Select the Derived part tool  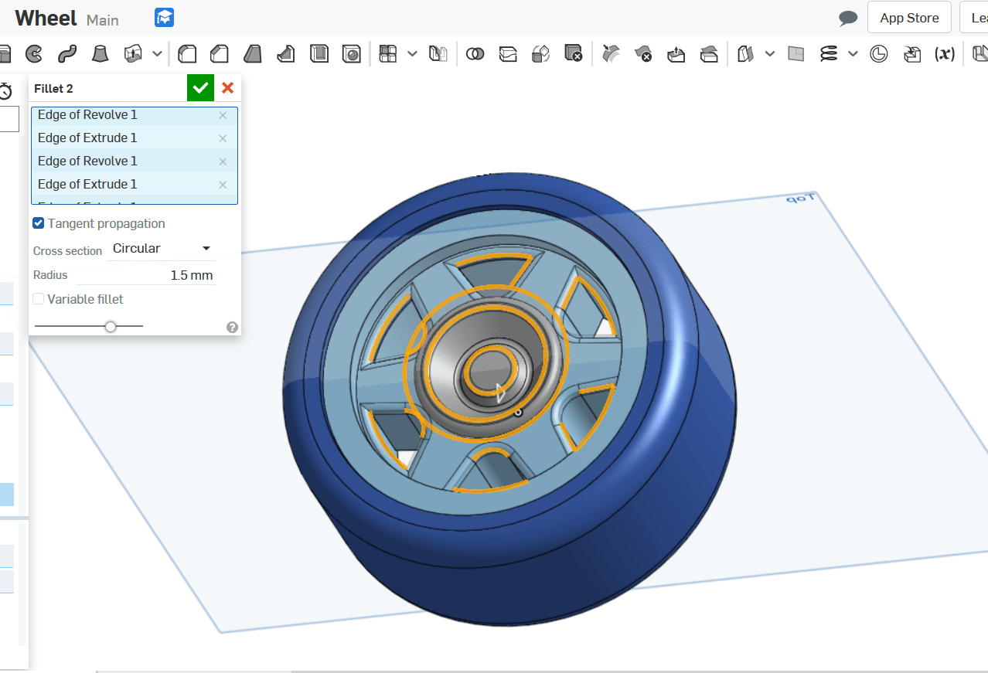pyautogui.click(x=912, y=53)
